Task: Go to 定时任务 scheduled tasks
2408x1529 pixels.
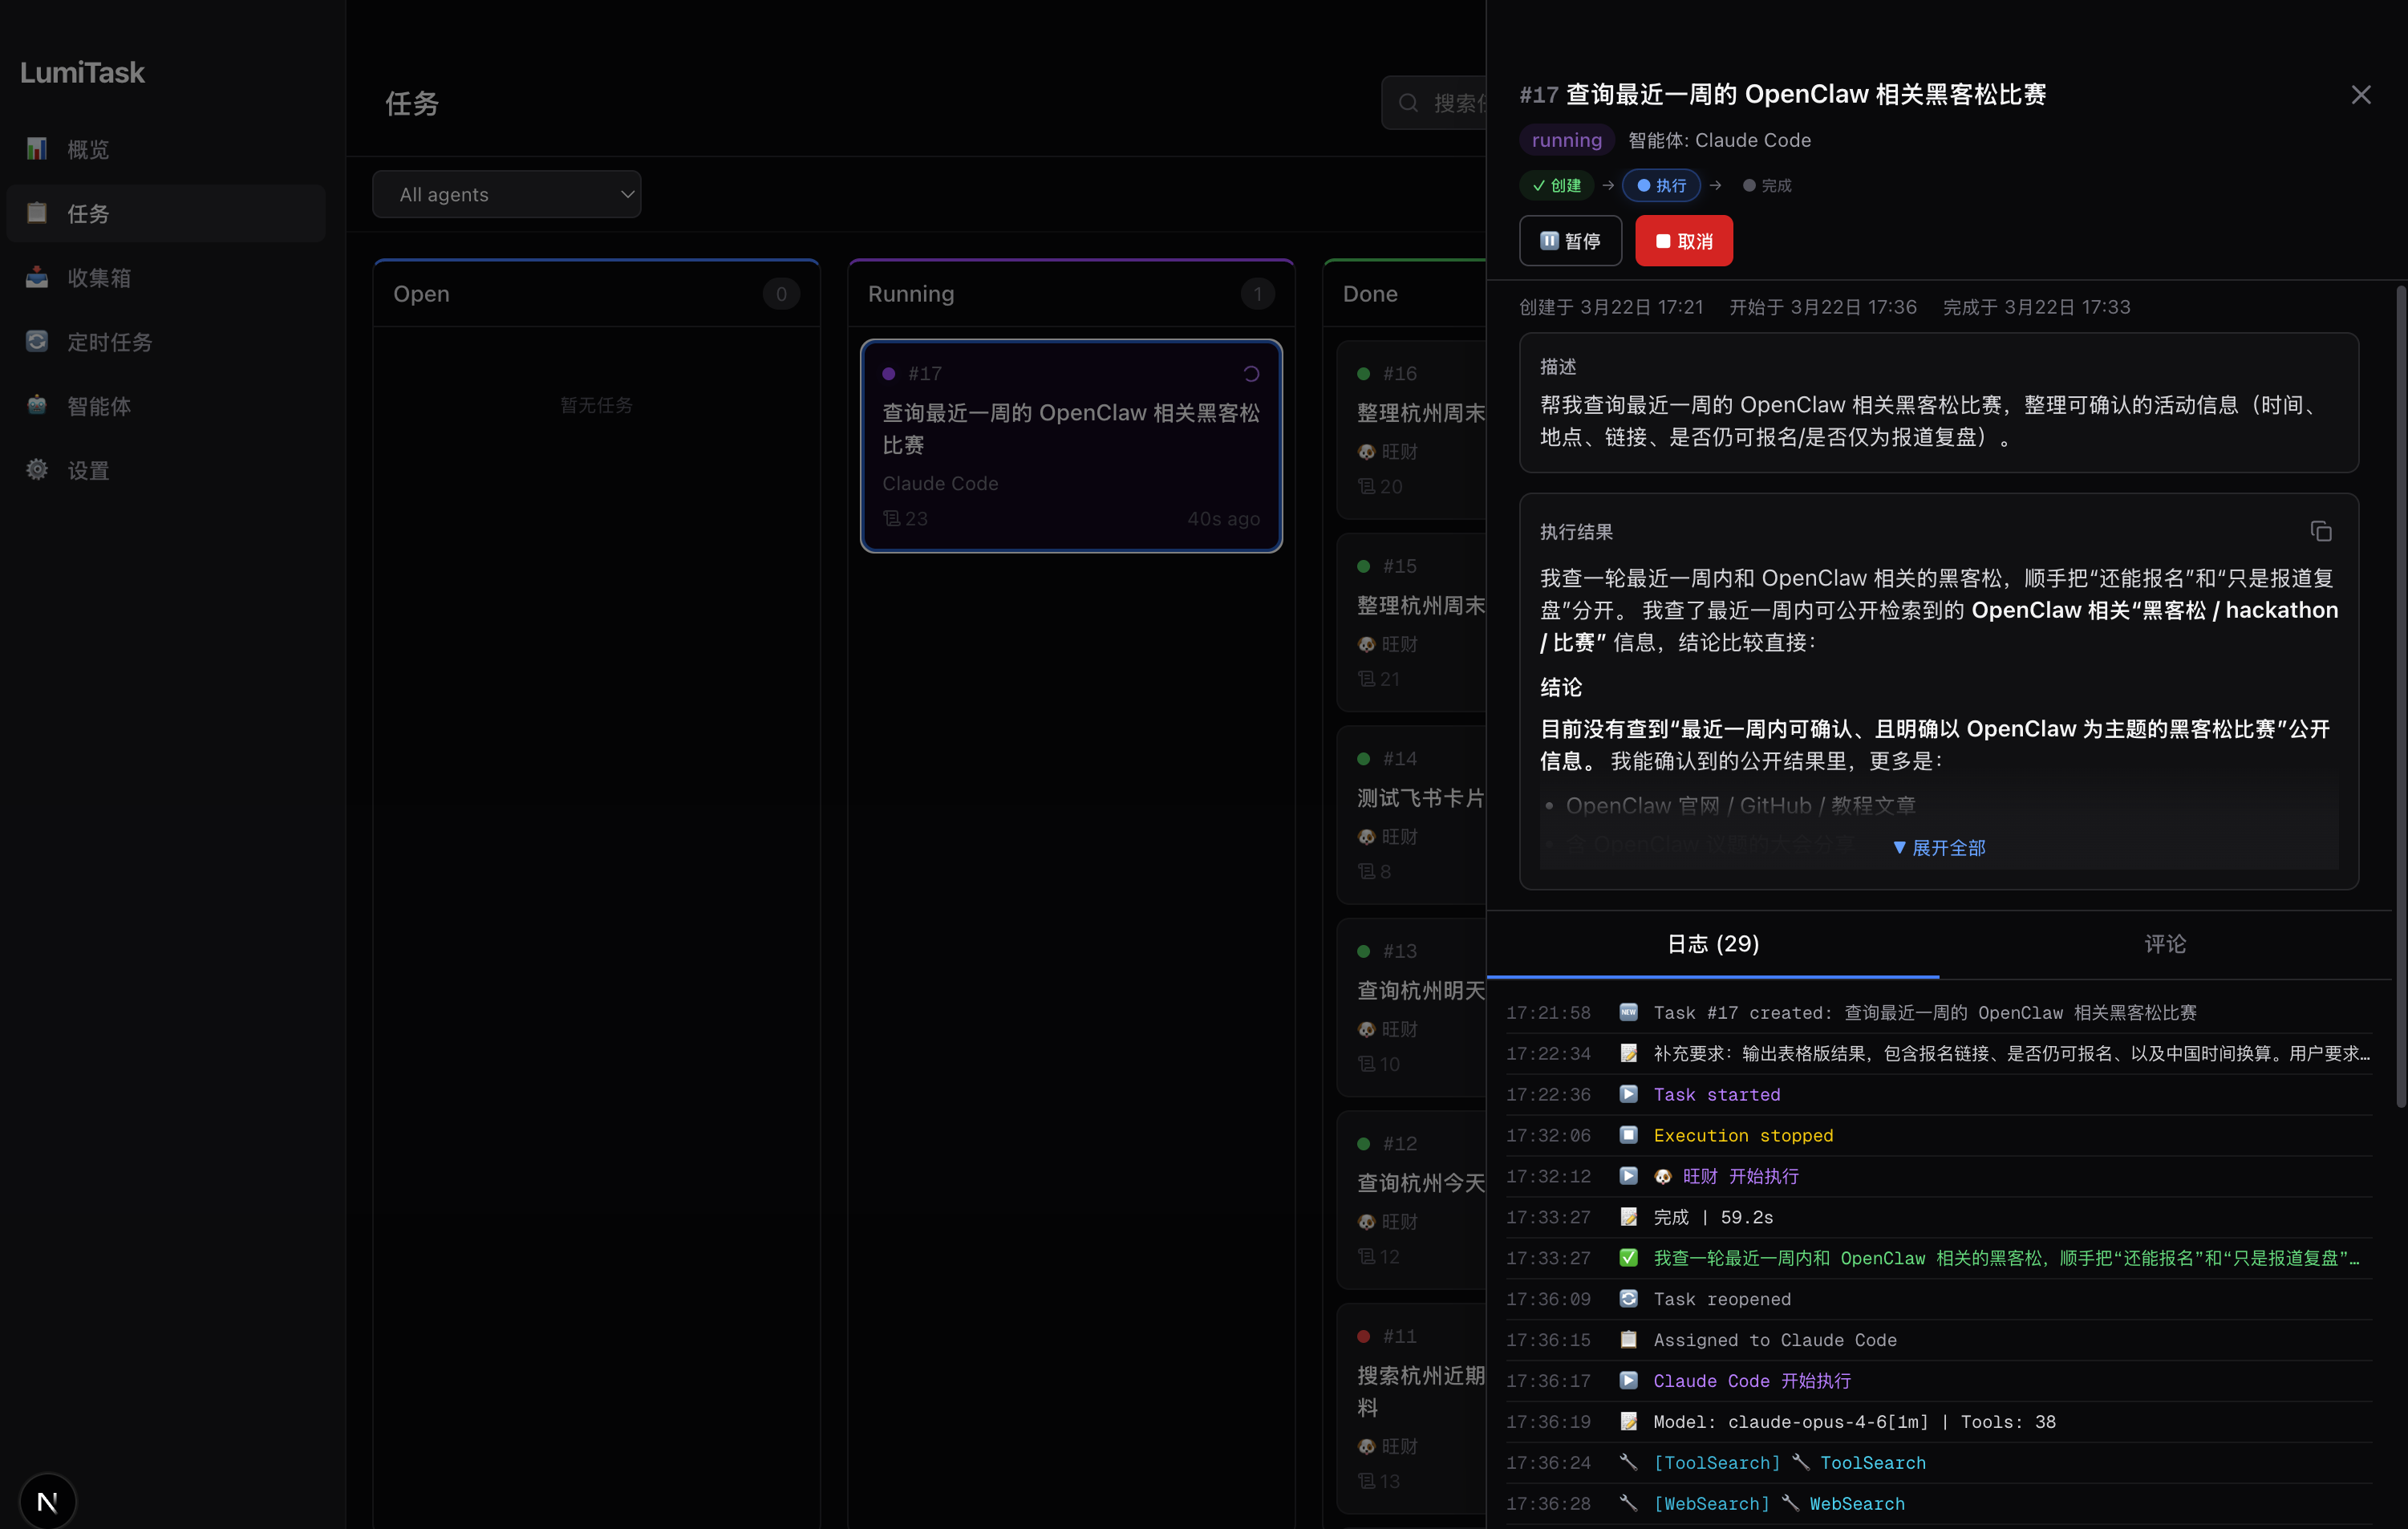Action: coord(166,342)
